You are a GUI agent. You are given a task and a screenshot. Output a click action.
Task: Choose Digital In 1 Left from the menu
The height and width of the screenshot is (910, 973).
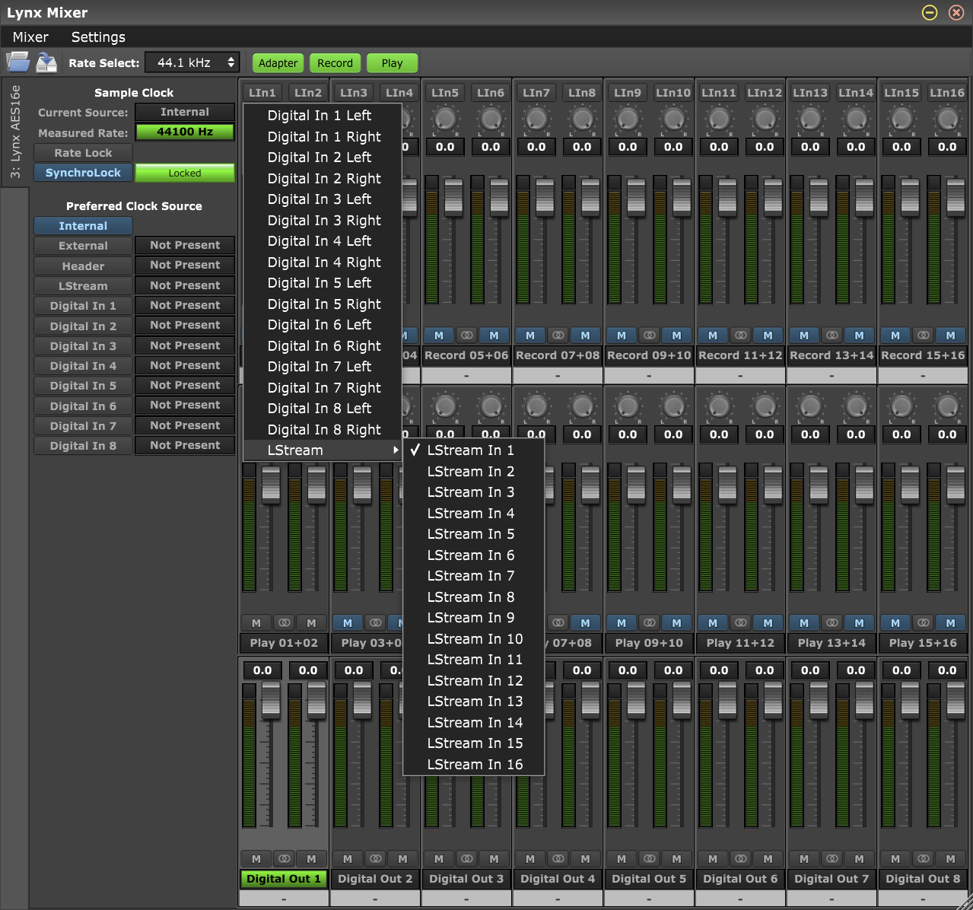pyautogui.click(x=323, y=116)
